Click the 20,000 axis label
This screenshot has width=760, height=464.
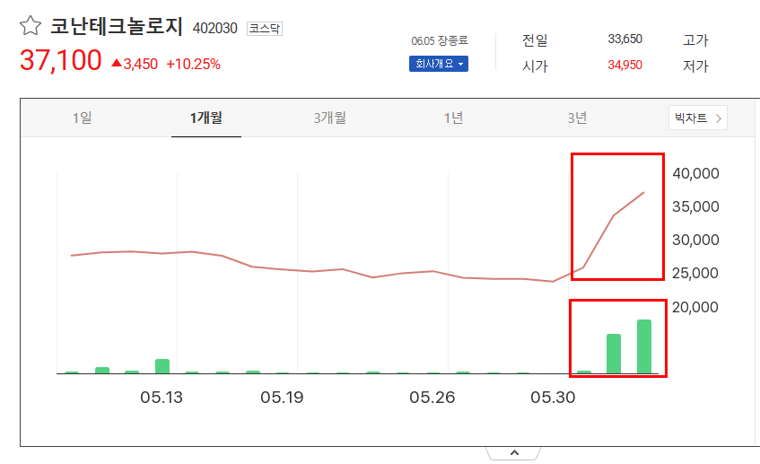pos(695,308)
